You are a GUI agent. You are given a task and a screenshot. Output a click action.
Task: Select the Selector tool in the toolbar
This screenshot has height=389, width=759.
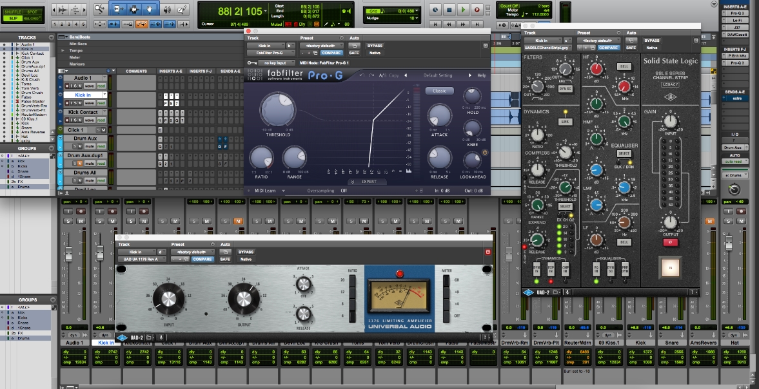point(133,9)
